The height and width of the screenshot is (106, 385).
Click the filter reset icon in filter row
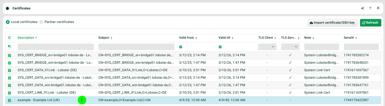9,47
